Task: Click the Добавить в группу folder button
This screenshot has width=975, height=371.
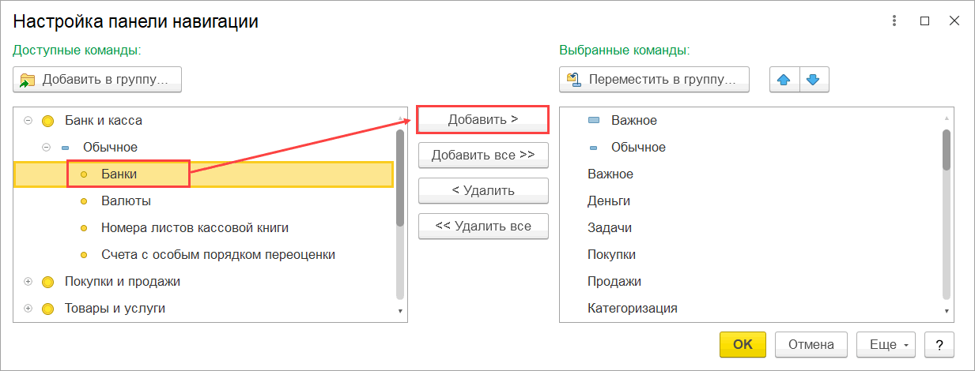Action: (x=97, y=80)
